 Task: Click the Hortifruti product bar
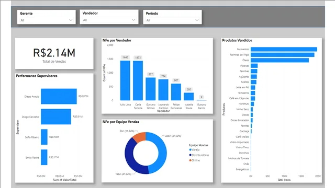pyautogui.click(x=252, y=104)
